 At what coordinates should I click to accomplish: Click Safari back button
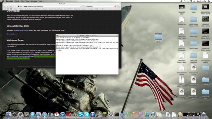pos(5,6)
